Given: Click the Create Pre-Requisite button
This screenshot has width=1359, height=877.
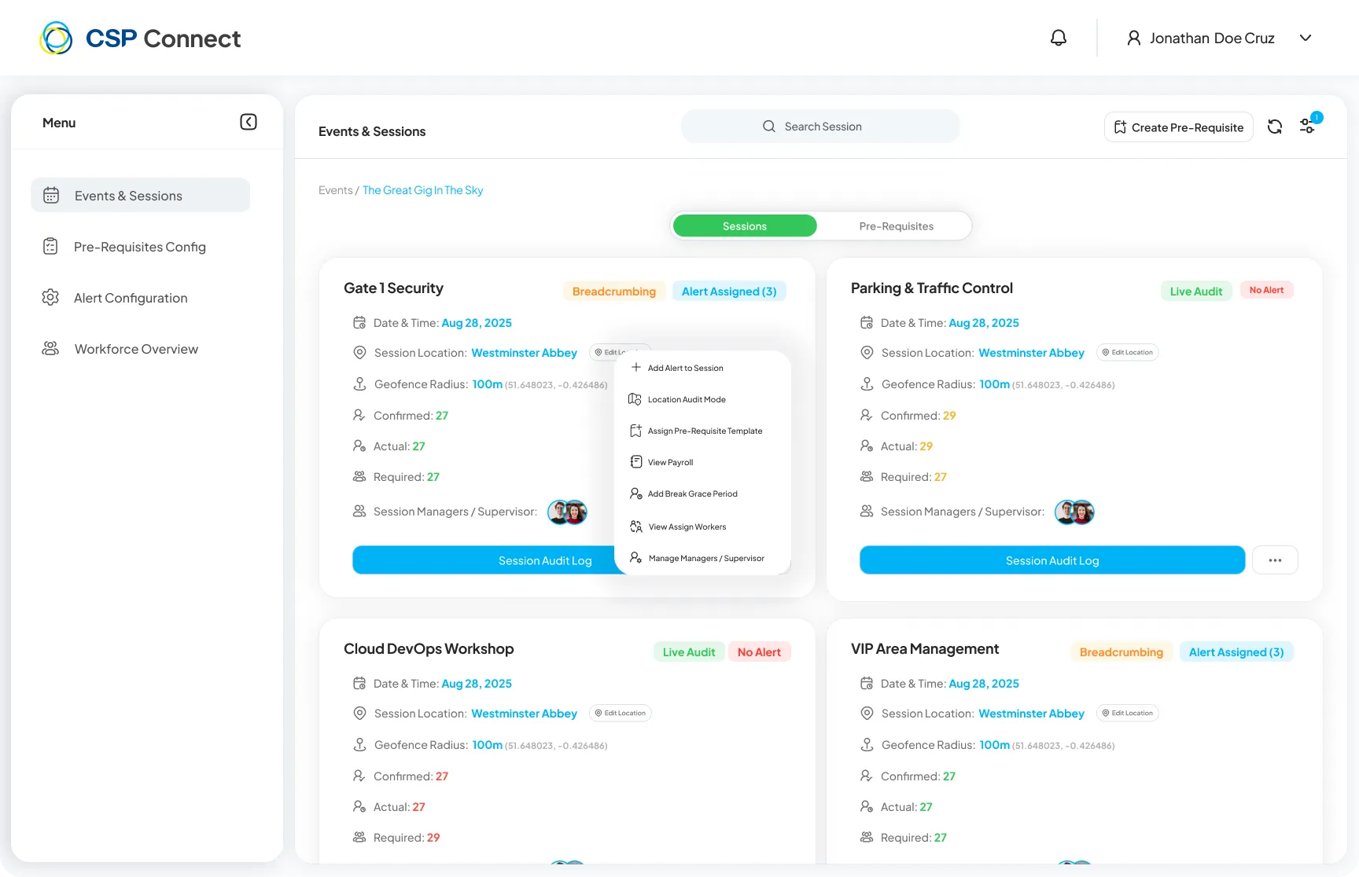Looking at the screenshot, I should click(1179, 127).
